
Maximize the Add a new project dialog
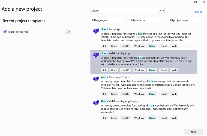click(x=196, y=2)
